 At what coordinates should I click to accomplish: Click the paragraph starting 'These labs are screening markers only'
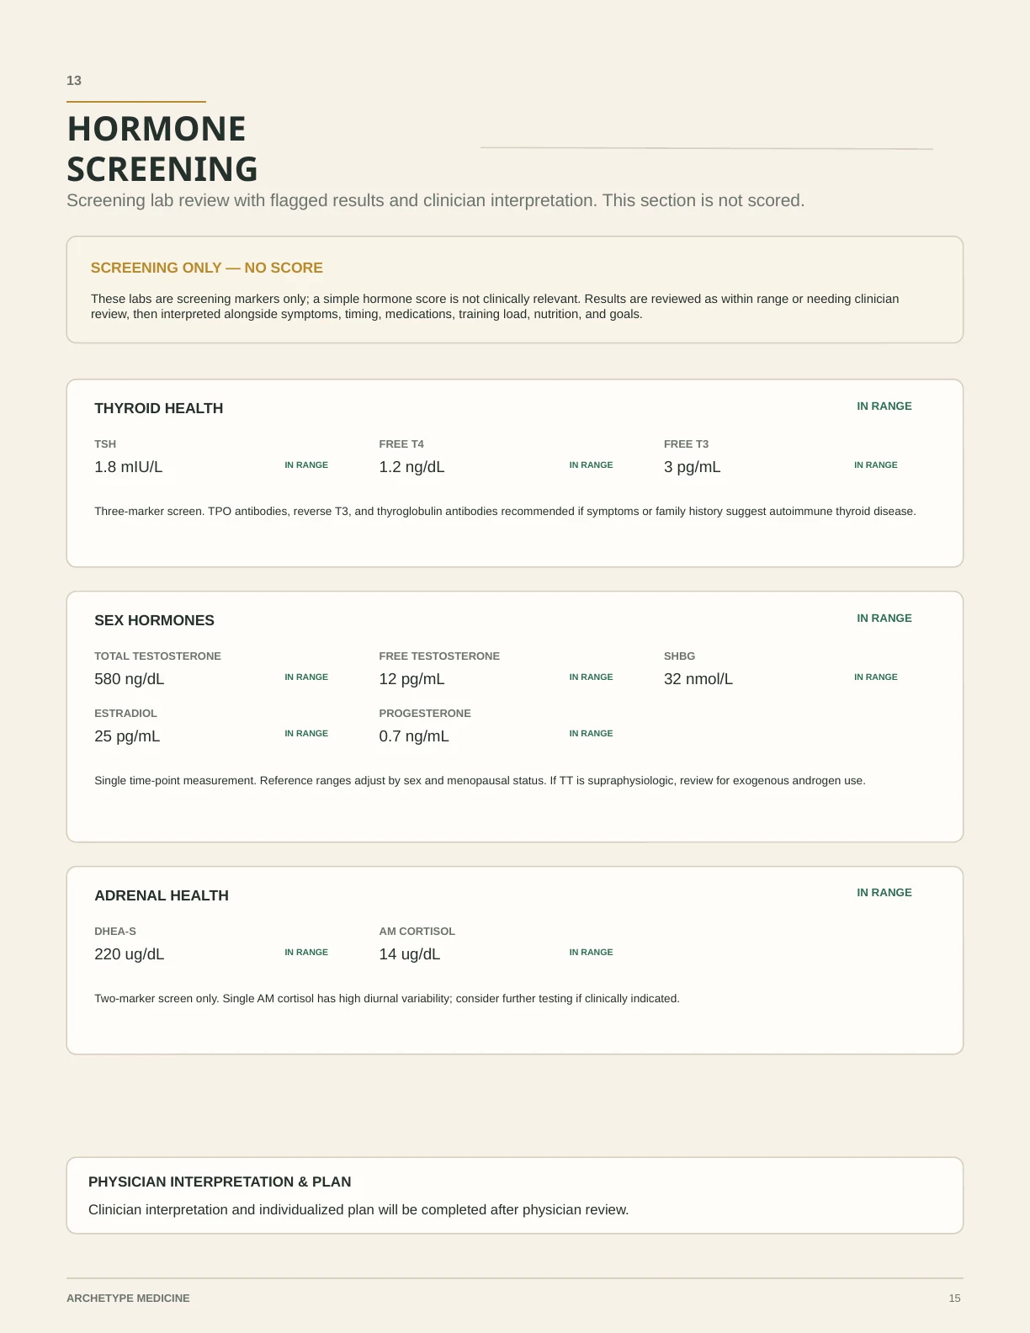[495, 306]
